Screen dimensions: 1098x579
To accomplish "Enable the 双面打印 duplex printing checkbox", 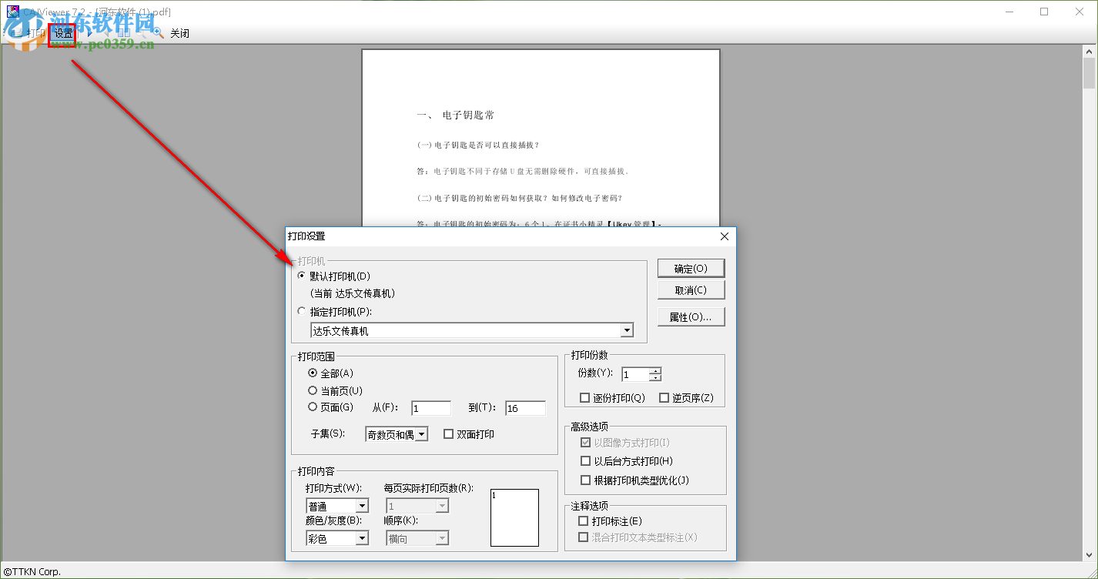I will tap(448, 433).
